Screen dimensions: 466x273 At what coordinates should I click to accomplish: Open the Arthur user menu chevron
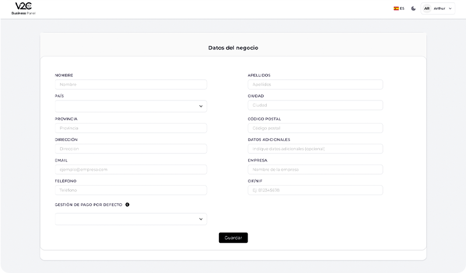click(450, 9)
